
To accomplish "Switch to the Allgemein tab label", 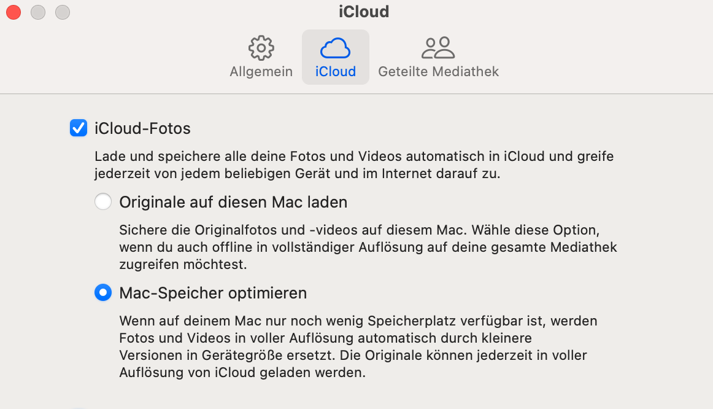I will pos(261,71).
